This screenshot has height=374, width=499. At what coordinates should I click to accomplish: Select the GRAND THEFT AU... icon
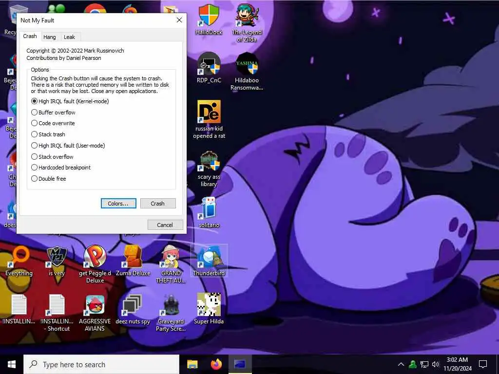click(x=171, y=263)
